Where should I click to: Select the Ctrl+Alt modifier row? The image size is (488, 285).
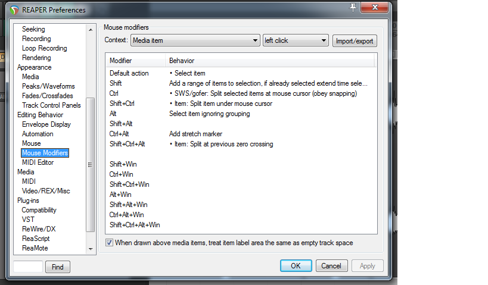click(120, 134)
